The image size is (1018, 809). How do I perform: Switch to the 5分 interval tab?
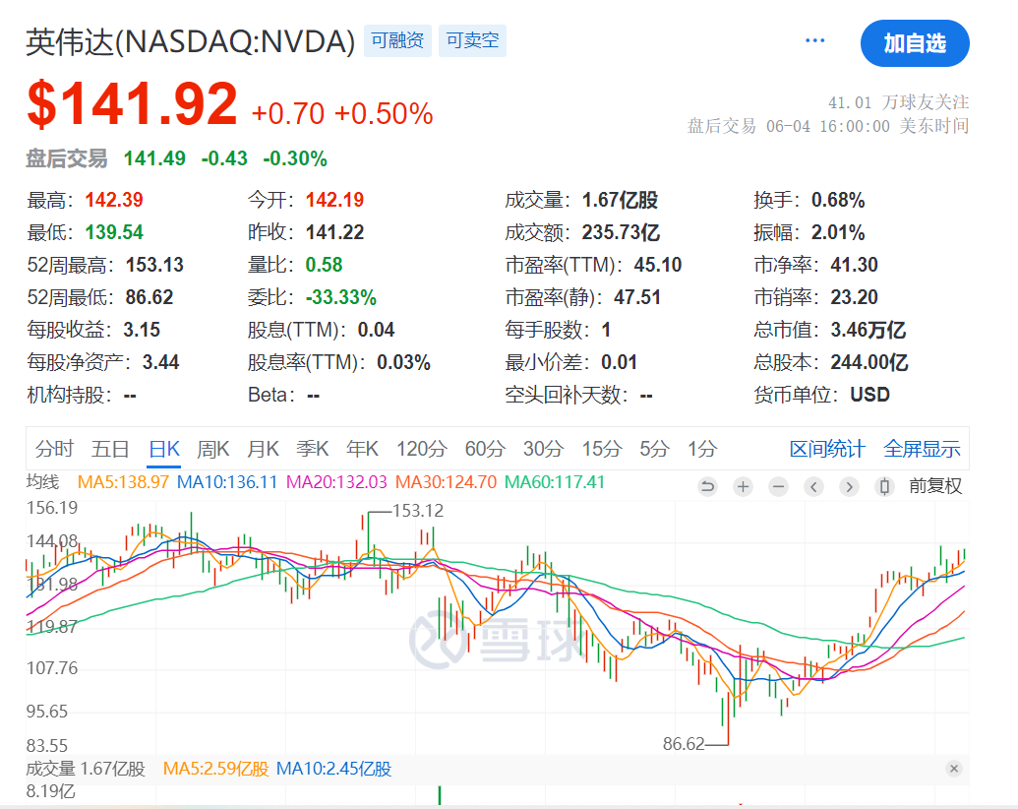point(654,449)
